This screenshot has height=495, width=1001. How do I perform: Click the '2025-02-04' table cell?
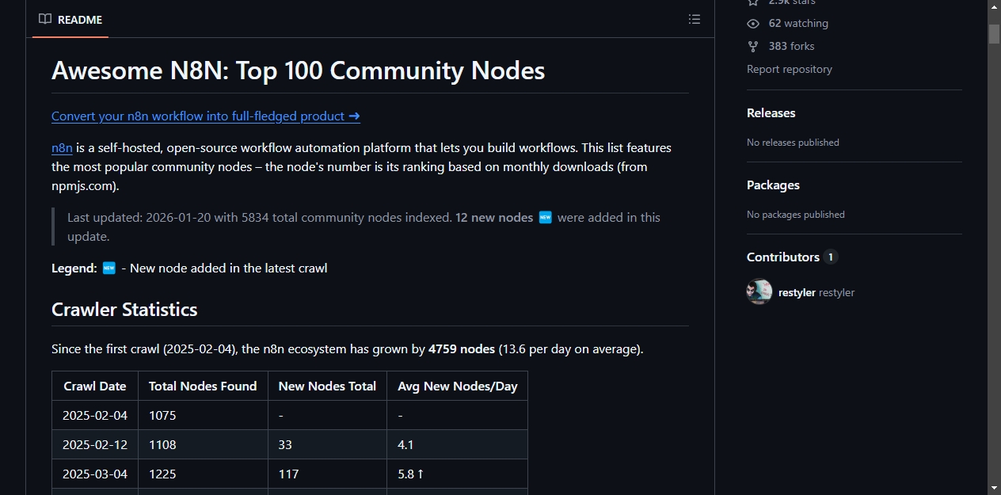coord(95,415)
